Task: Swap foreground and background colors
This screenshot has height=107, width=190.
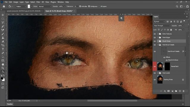Action: tap(4, 75)
